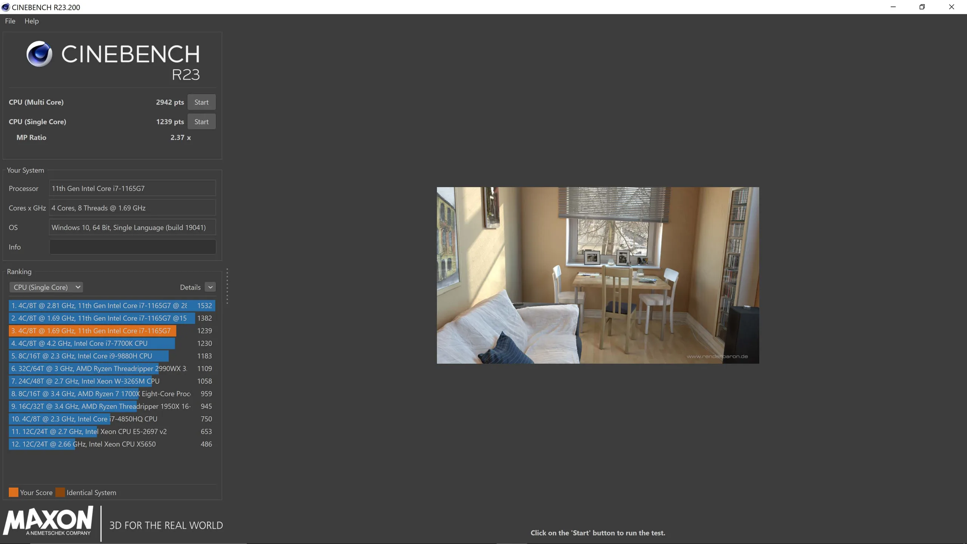
Task: Select the Threadripper 2990WX ranking entry
Action: click(x=112, y=368)
